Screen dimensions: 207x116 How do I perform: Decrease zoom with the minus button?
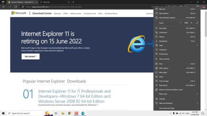tap(180, 23)
